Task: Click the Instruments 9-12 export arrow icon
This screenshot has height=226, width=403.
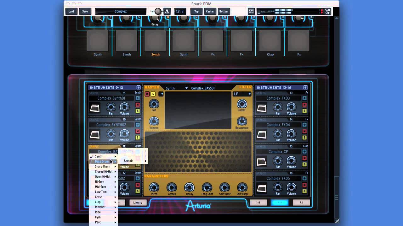Action: pos(138,88)
